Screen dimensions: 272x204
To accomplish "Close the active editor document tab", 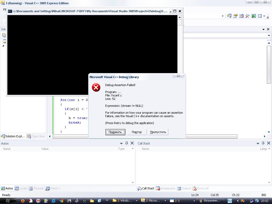I will click(x=268, y=29).
